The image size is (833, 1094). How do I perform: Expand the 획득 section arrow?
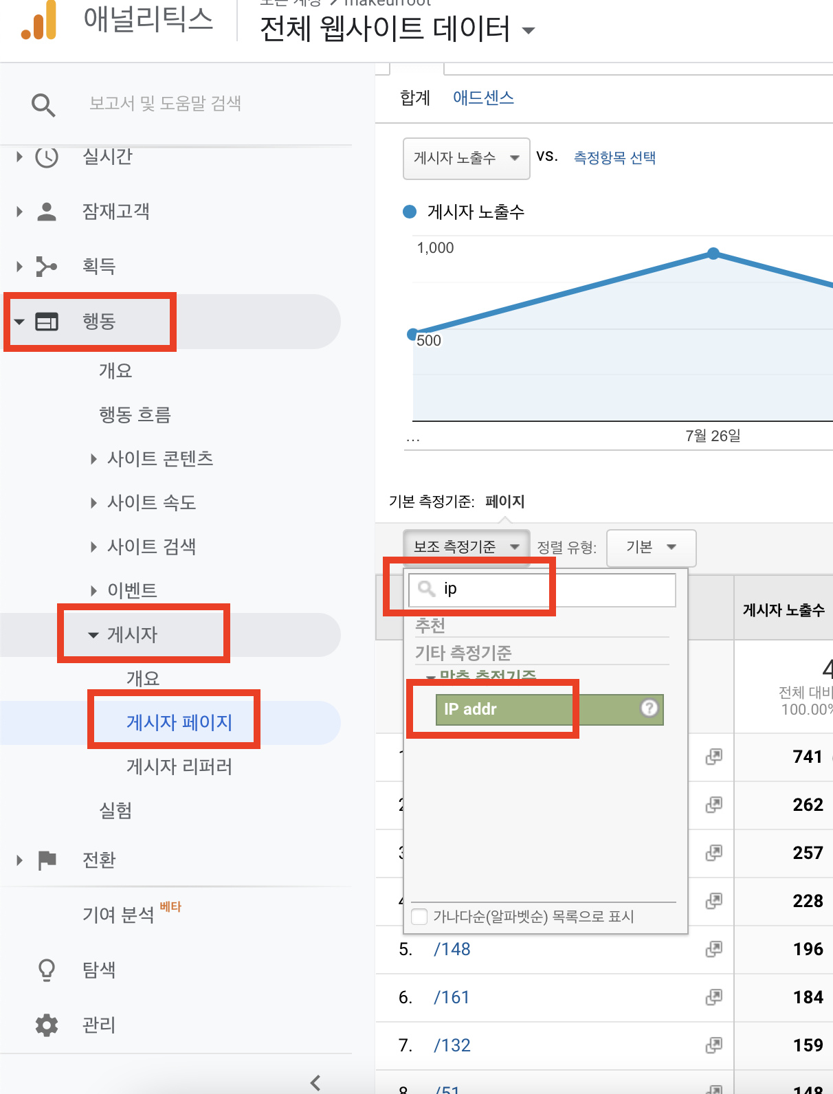coord(19,266)
